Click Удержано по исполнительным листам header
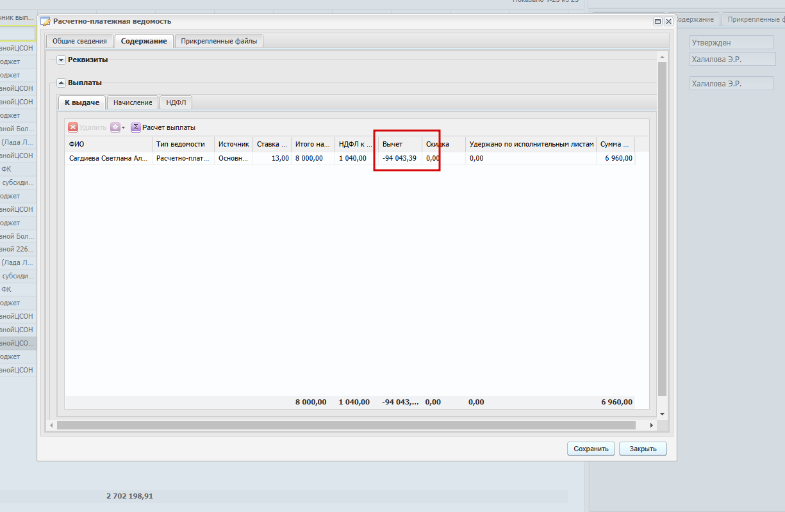Viewport: 785px width, 512px height. point(531,144)
